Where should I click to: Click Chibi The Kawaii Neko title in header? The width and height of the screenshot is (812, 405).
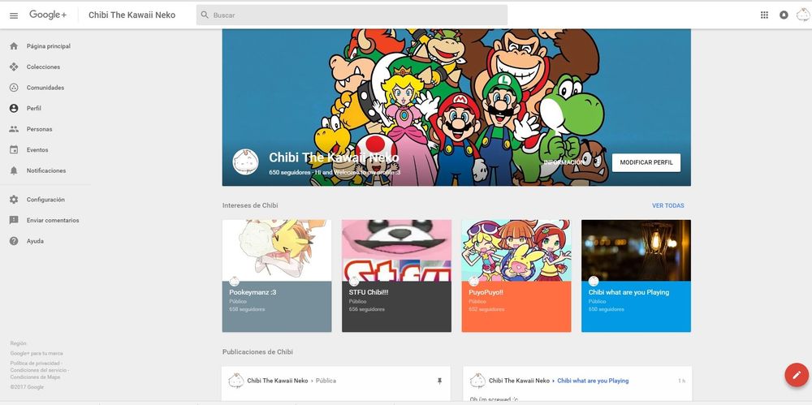[x=132, y=15]
